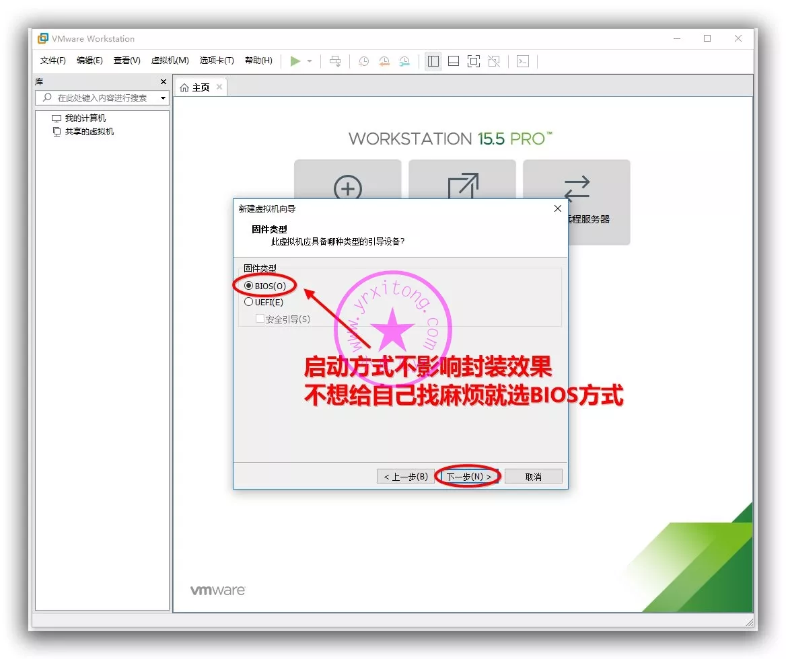Click the console view terminal icon
The image size is (786, 659).
pos(523,61)
